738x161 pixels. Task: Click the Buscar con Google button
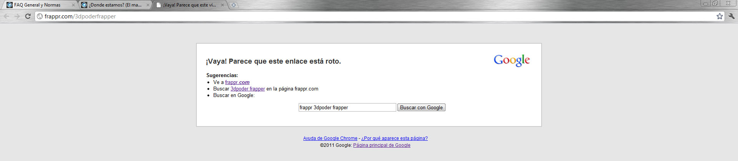pos(421,107)
